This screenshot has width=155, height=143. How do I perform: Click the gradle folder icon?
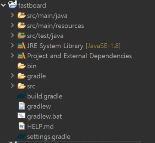[22, 76]
